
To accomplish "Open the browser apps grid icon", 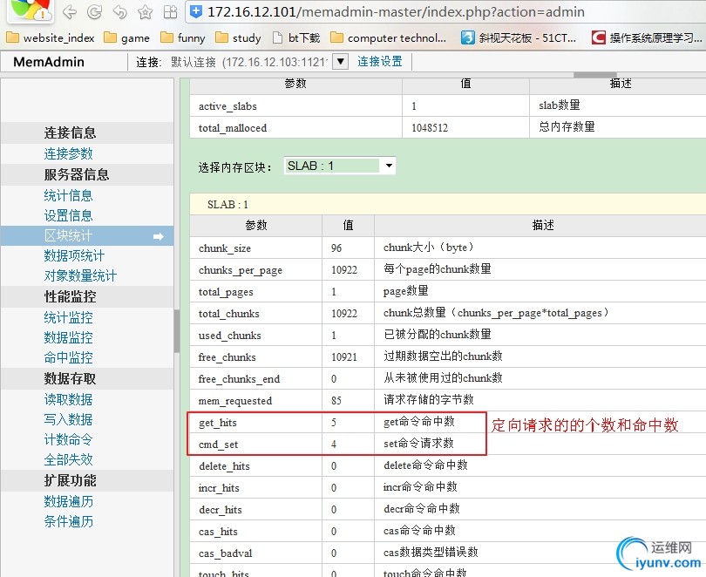I will coord(170,12).
